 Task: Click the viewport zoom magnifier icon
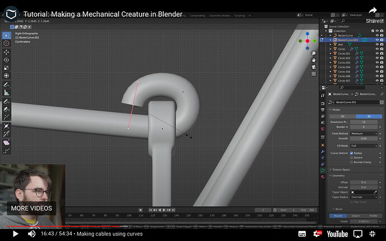point(313,54)
